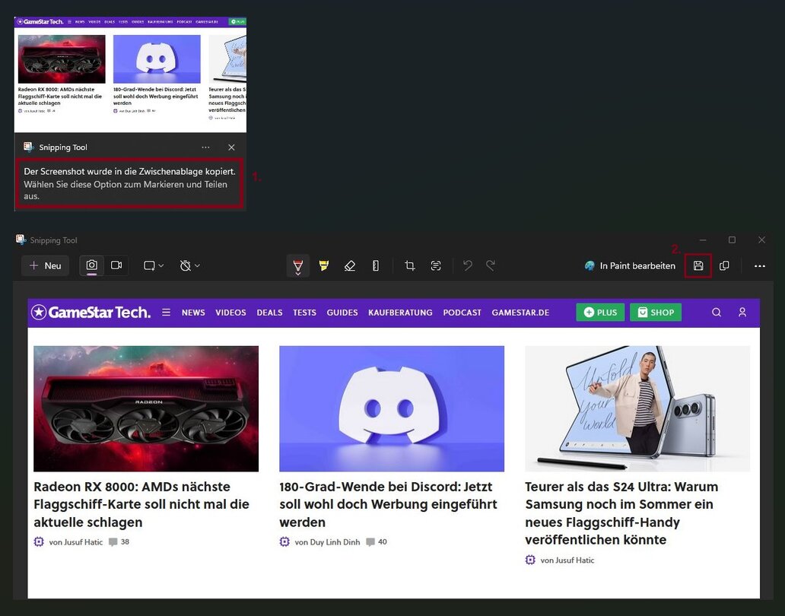Click author name von Duy Linh Dinh
Image resolution: width=785 pixels, height=616 pixels.
327,542
